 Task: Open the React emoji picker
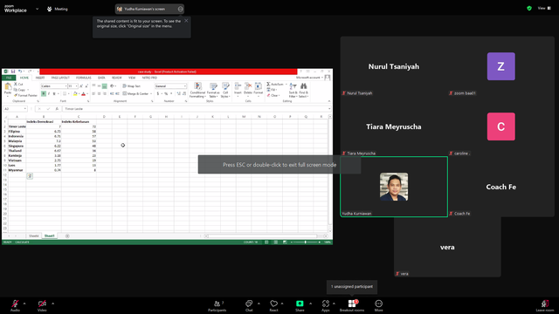pos(273,305)
